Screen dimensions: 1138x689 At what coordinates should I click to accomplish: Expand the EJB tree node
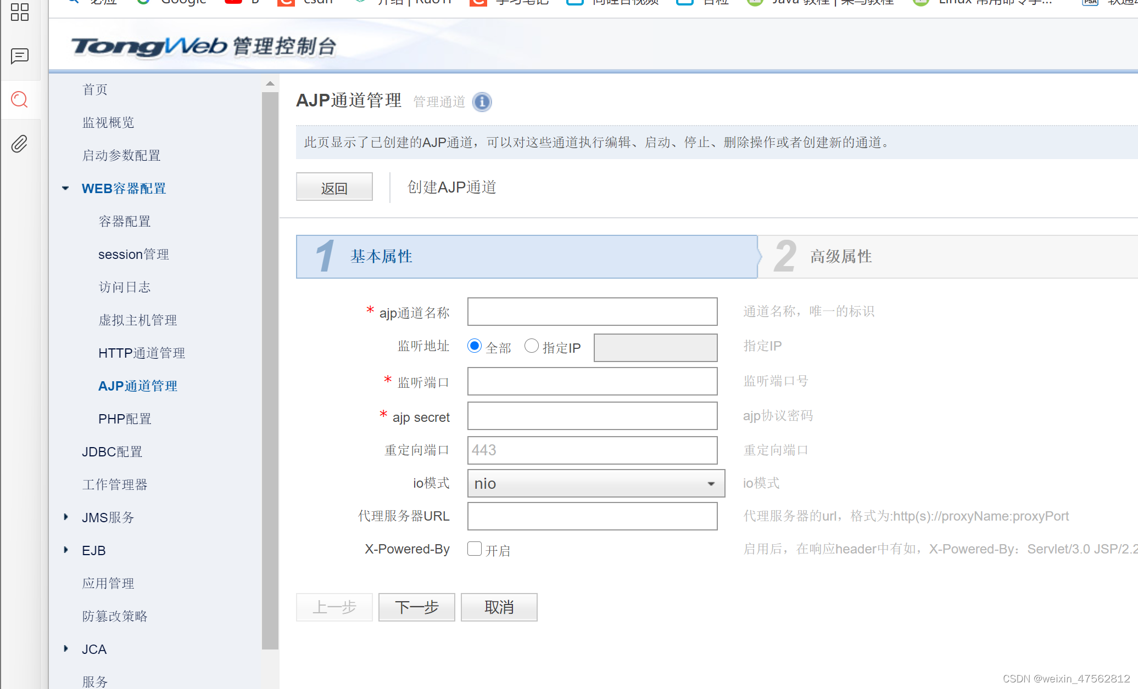66,550
